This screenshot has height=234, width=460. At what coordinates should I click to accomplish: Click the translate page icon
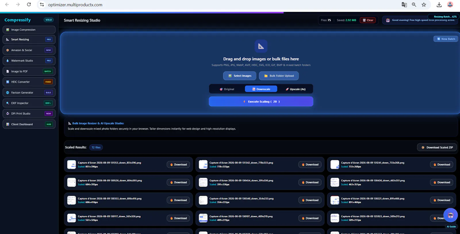(404, 5)
